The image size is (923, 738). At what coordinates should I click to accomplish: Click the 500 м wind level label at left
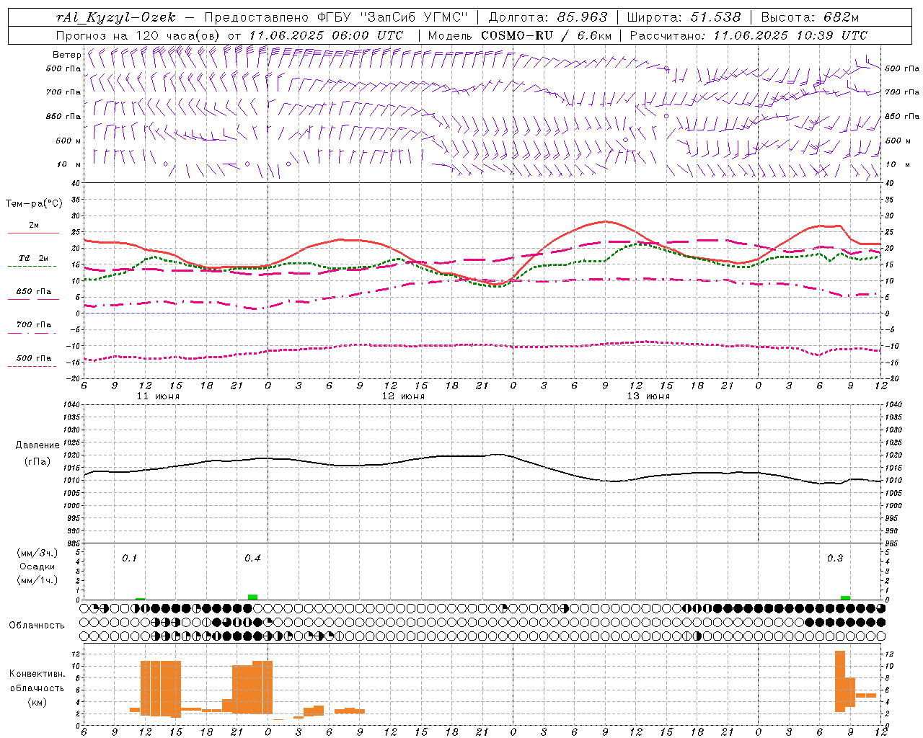69,141
